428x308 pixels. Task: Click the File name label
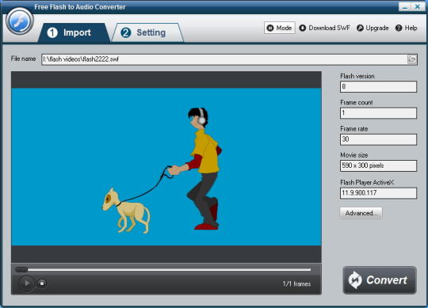click(x=23, y=59)
